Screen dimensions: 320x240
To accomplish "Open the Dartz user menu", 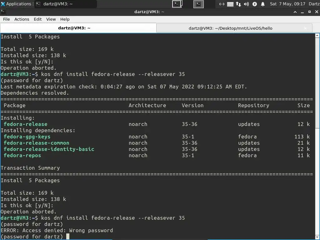I will pos(314,4).
